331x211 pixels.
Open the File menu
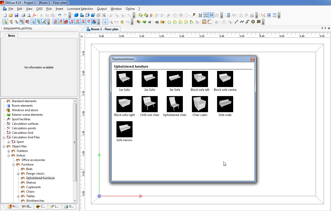(11, 9)
